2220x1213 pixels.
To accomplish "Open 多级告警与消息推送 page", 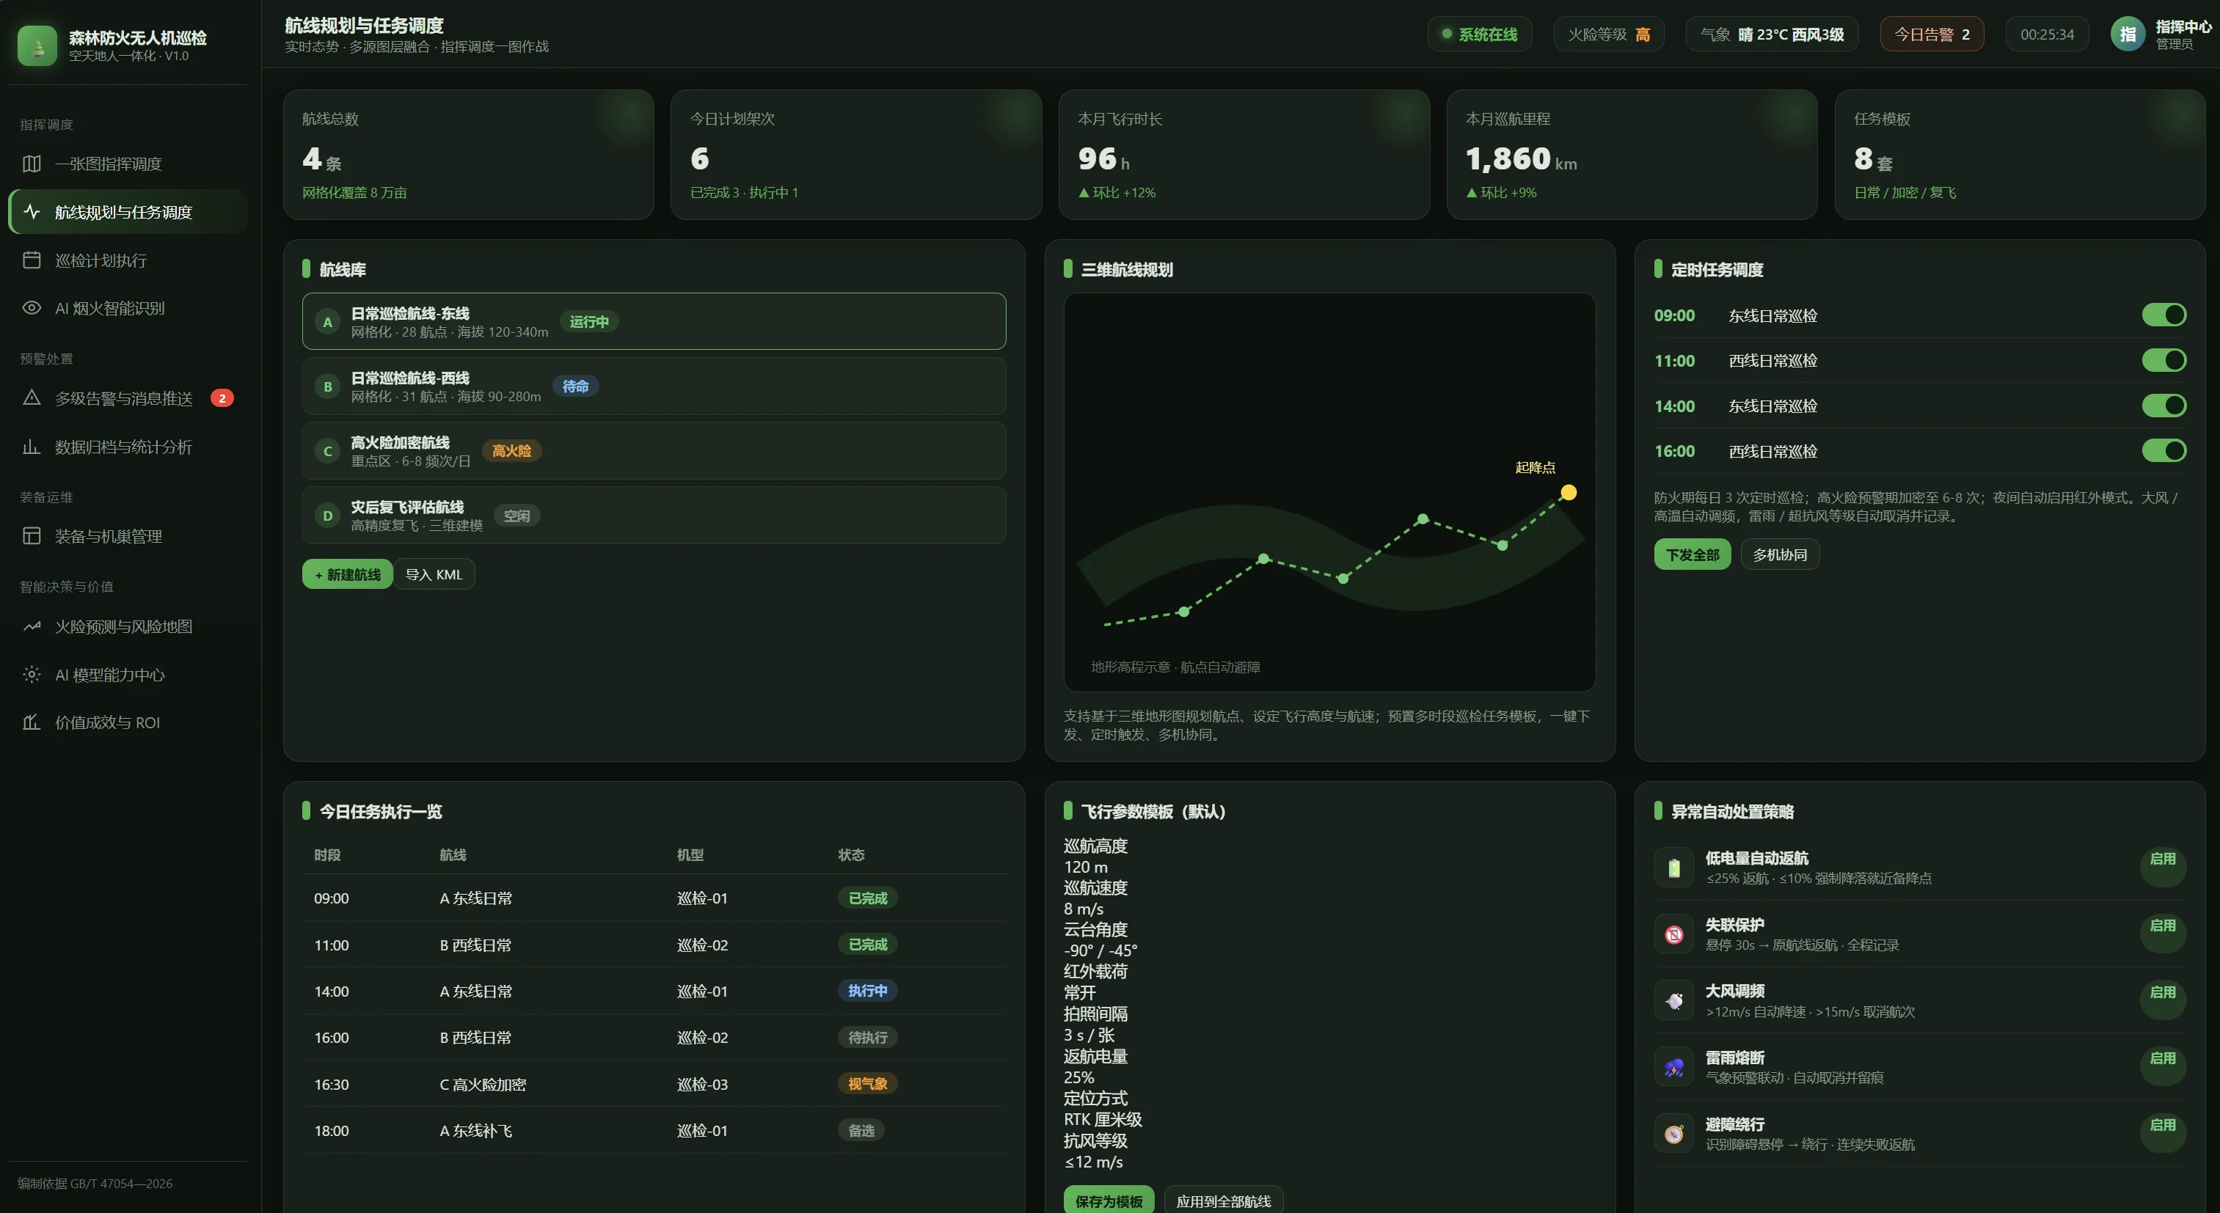I will click(x=128, y=398).
